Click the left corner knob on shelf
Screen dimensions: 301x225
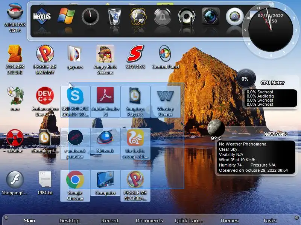pyautogui.click(x=6, y=218)
